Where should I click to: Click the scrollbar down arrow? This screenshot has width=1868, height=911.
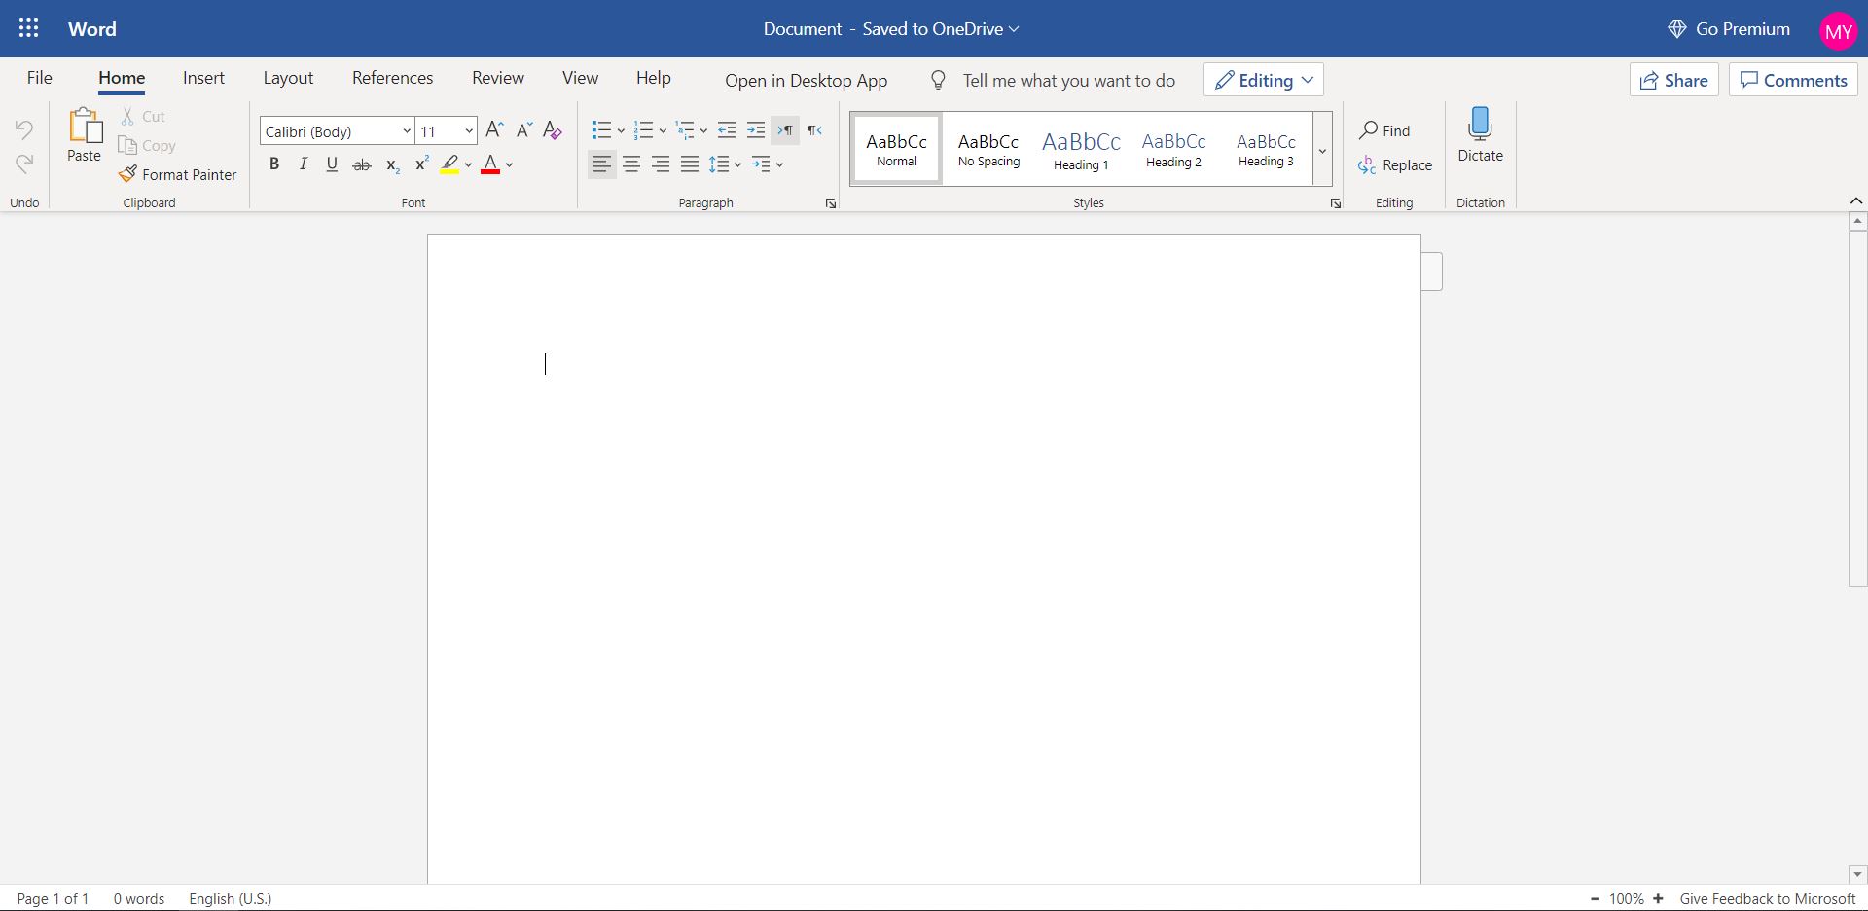click(x=1856, y=874)
